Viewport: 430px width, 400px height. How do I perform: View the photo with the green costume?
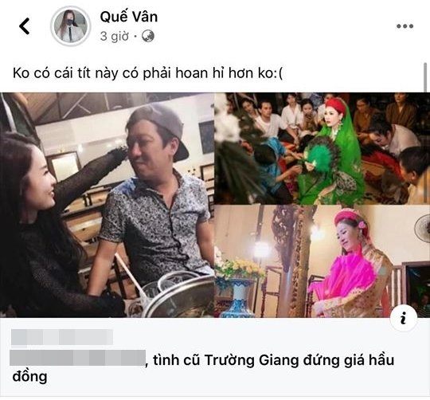[x=322, y=148]
